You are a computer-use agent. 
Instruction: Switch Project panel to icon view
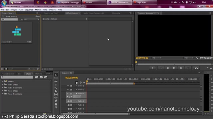(6, 69)
